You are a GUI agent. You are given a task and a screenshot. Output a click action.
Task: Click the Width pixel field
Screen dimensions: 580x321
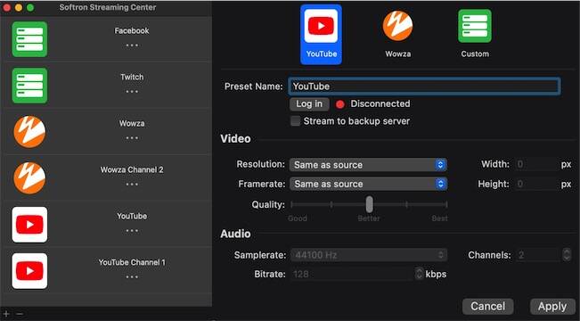point(537,164)
